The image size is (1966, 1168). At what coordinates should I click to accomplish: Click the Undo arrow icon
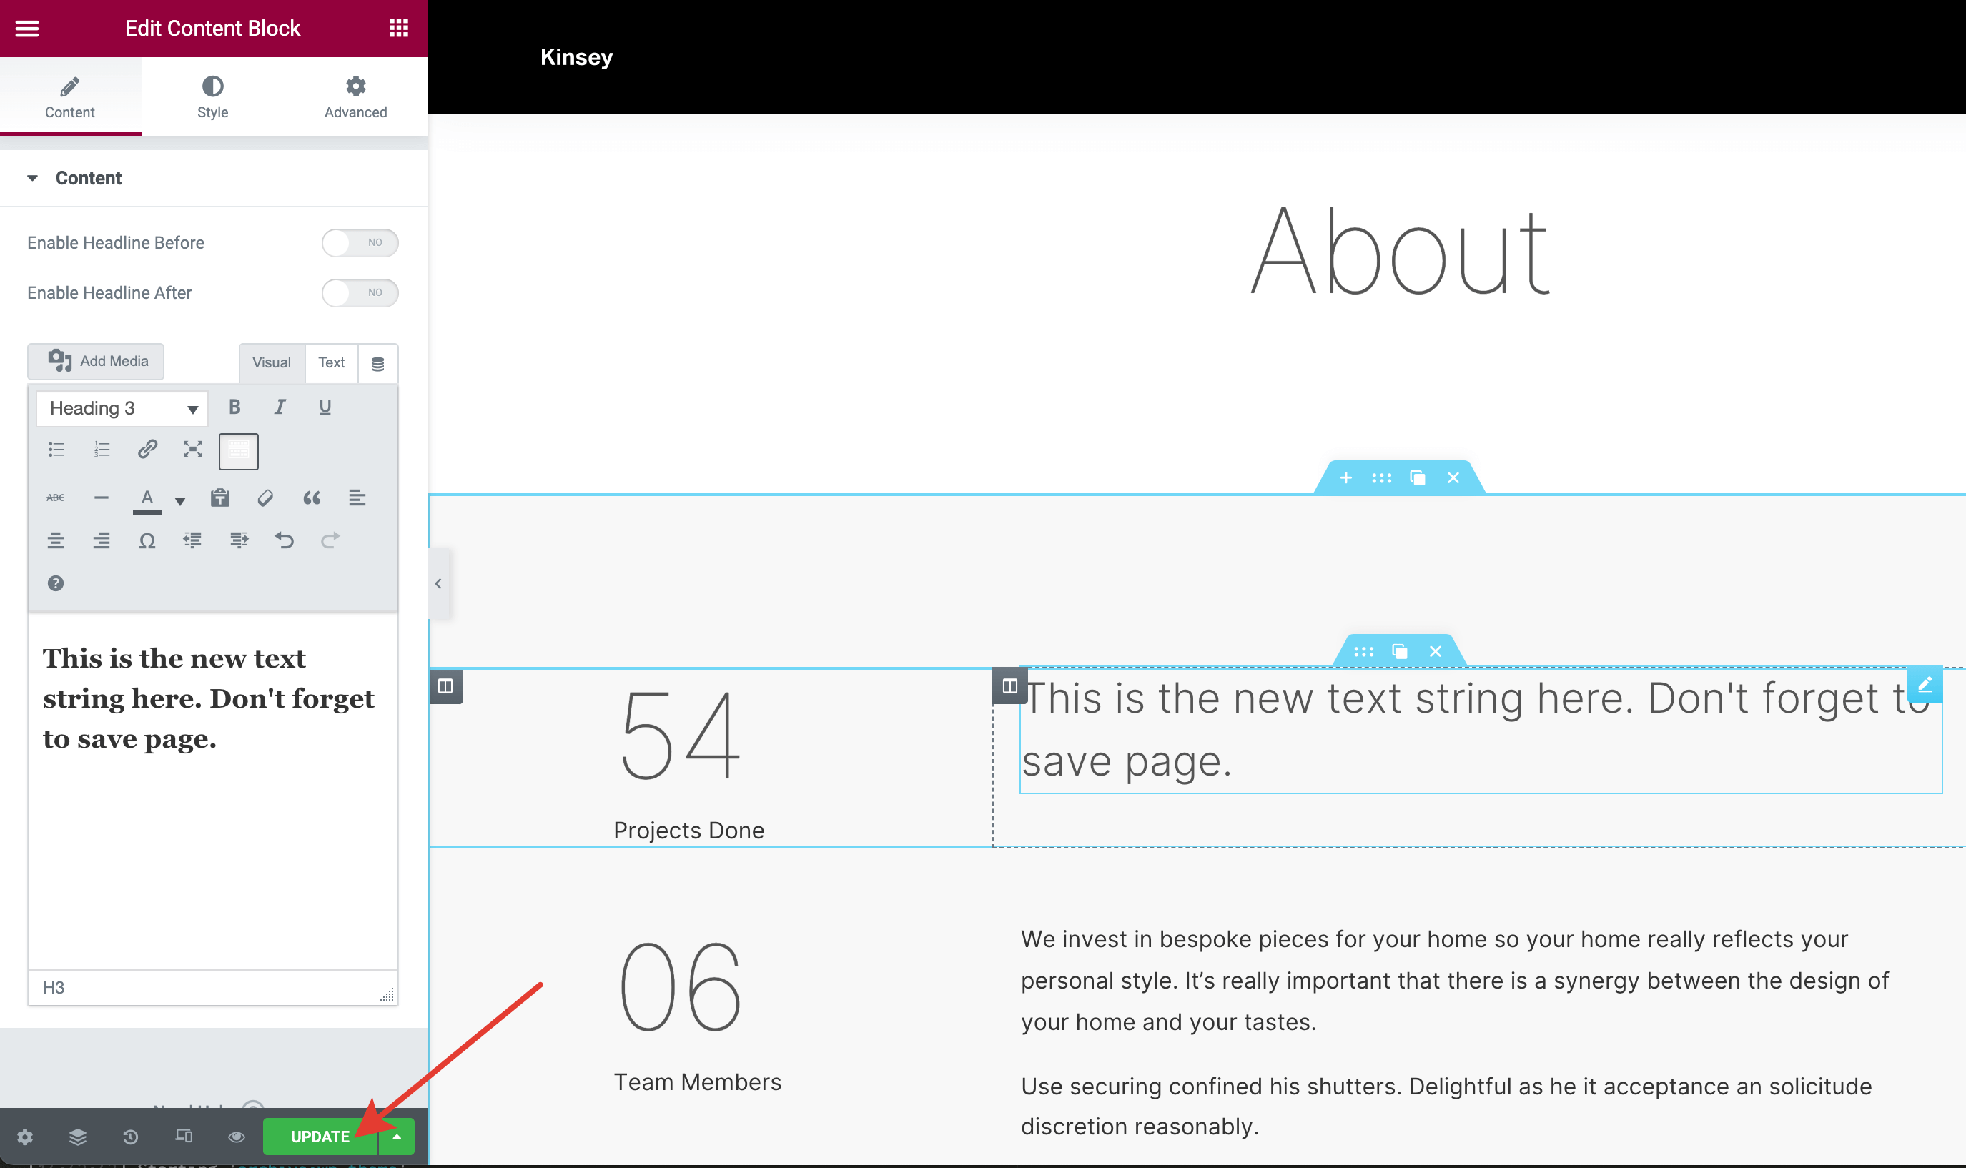(284, 540)
